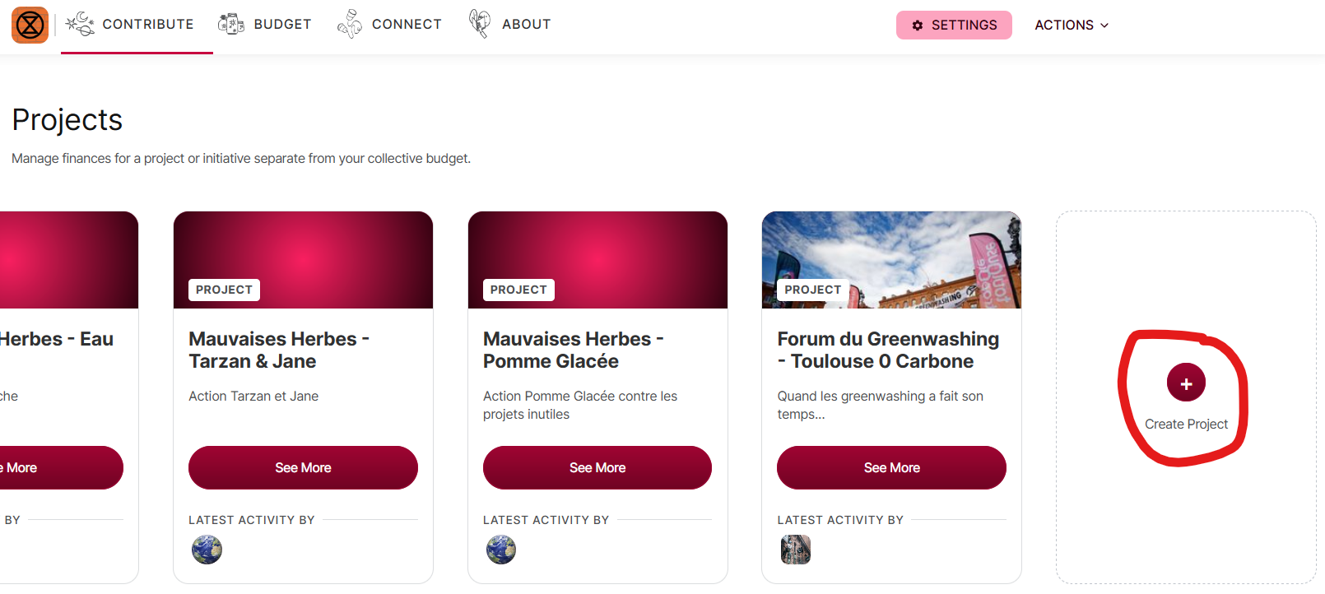
Task: Go to the Budget menu
Action: pos(282,25)
